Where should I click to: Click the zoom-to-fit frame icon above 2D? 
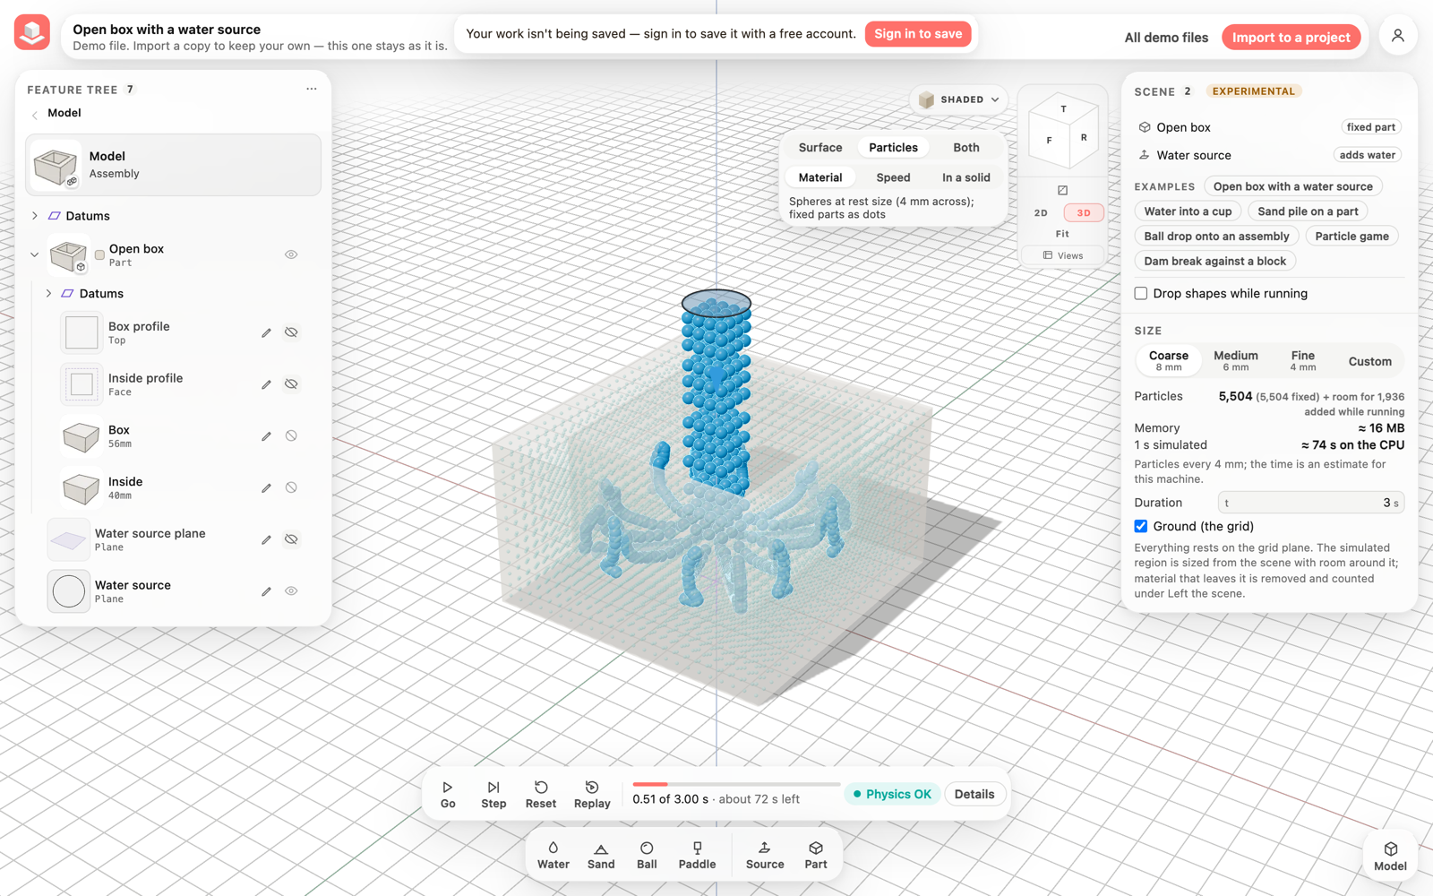point(1062,190)
